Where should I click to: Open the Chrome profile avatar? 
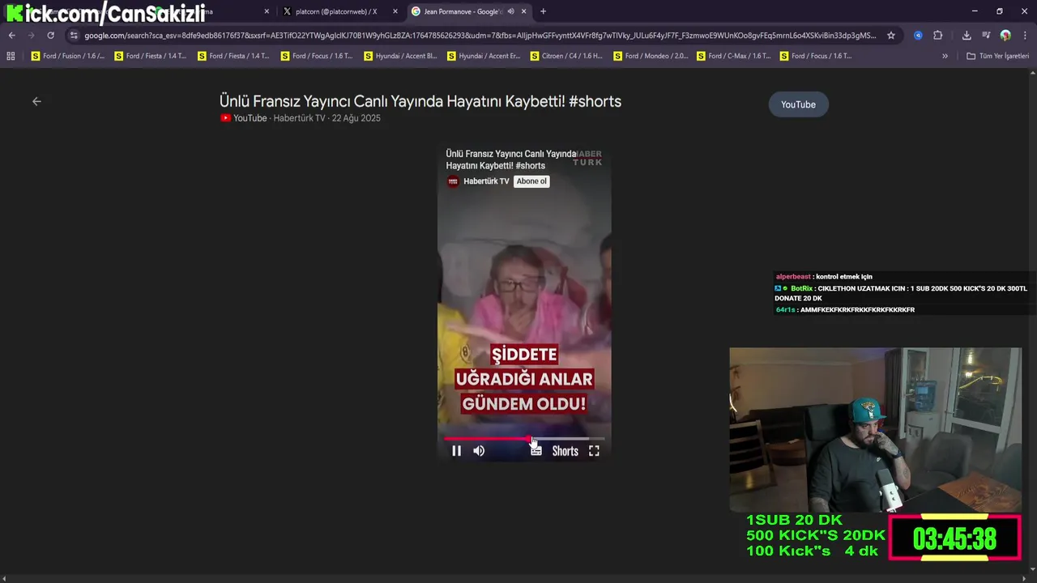[1005, 36]
